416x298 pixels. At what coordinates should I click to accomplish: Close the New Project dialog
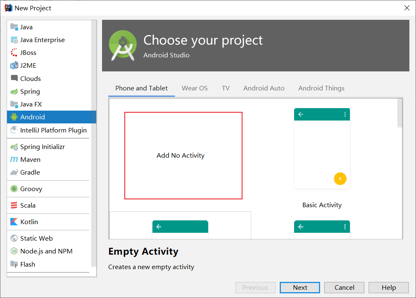point(407,8)
